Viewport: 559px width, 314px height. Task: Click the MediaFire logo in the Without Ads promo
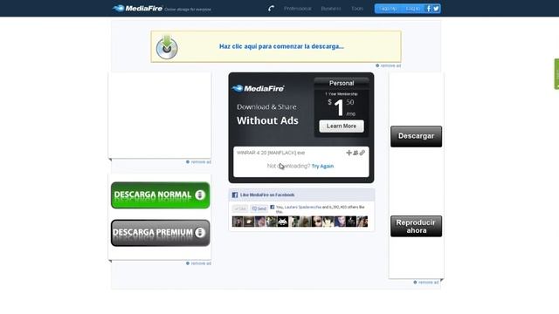[259, 88]
